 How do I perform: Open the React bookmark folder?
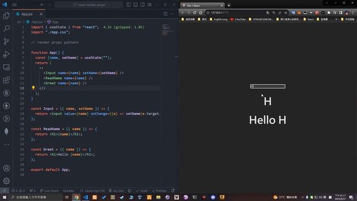tap(308, 20)
